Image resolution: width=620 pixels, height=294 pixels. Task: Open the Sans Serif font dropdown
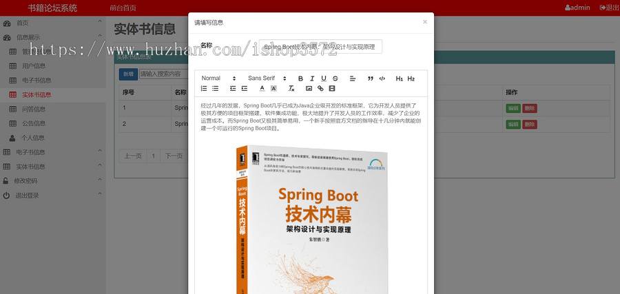[x=267, y=78]
